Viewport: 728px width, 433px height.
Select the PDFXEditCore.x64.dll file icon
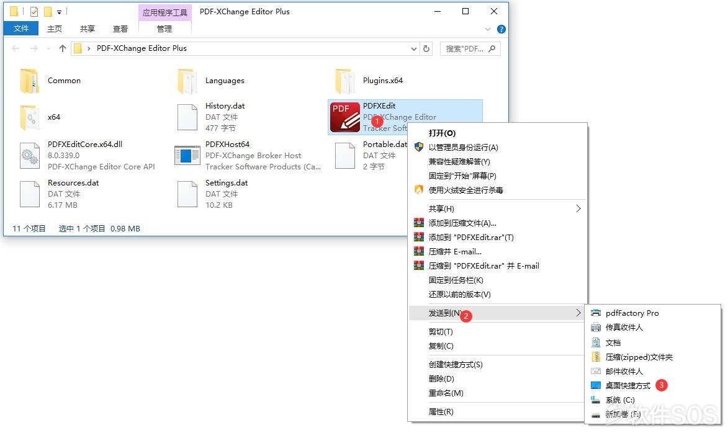(x=30, y=156)
